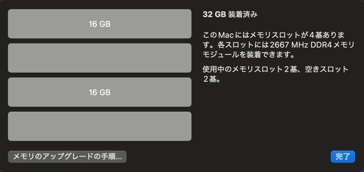
Task: Select the first 16 GB memory slot
Action: tap(100, 24)
